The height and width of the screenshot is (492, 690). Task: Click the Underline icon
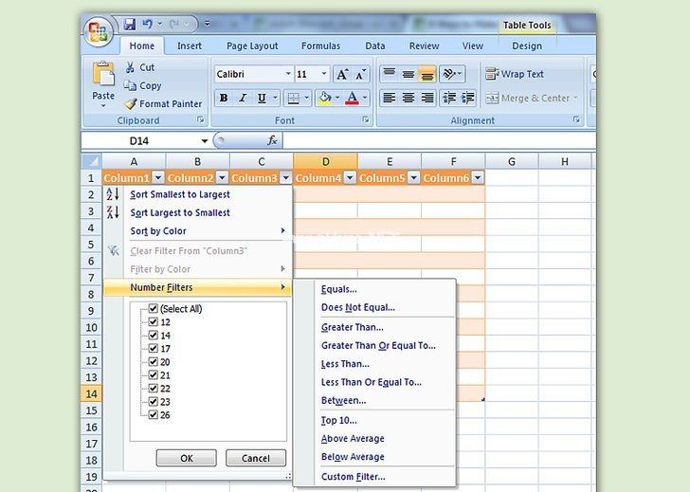click(261, 99)
